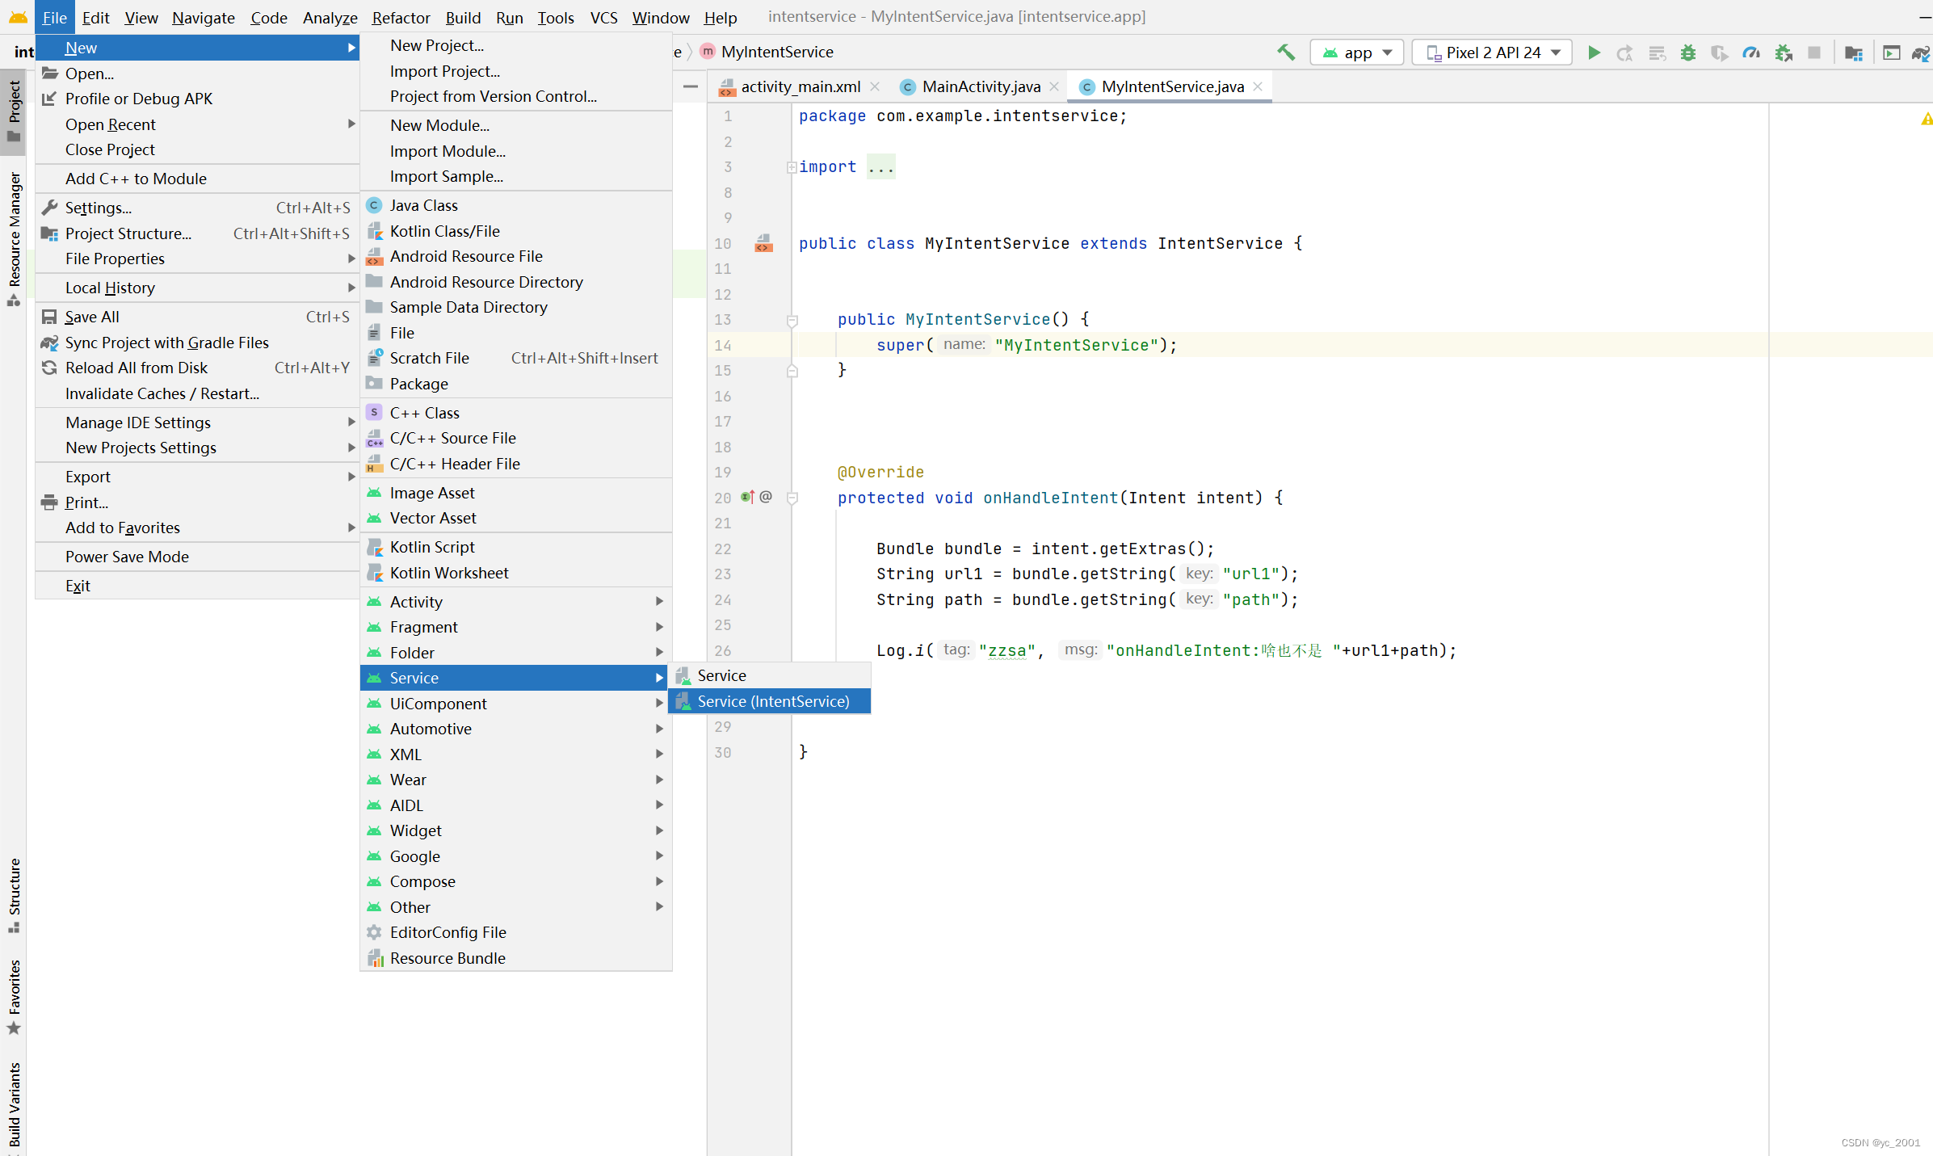The image size is (1933, 1156).
Task: Open the app run configuration dropdown
Action: pos(1357,53)
